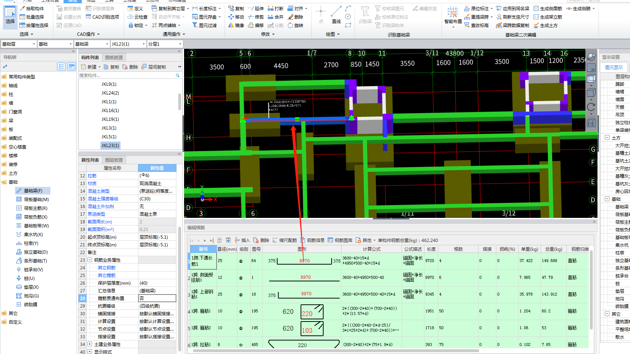Toggle navigation tree list view icon
Viewport: 630px width, 354px height.
click(x=61, y=66)
